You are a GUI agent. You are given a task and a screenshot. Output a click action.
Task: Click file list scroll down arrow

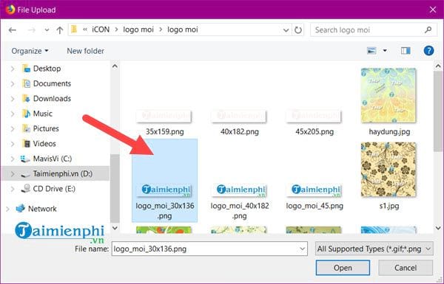[438, 228]
